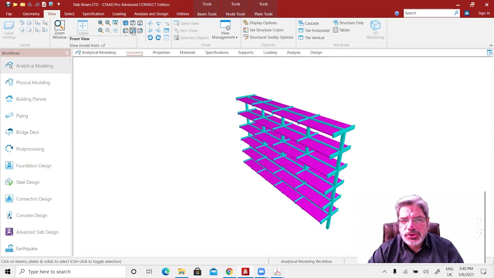Image resolution: width=494 pixels, height=278 pixels.
Task: Click the Zoom Out magnifier icon
Action: click(101, 31)
